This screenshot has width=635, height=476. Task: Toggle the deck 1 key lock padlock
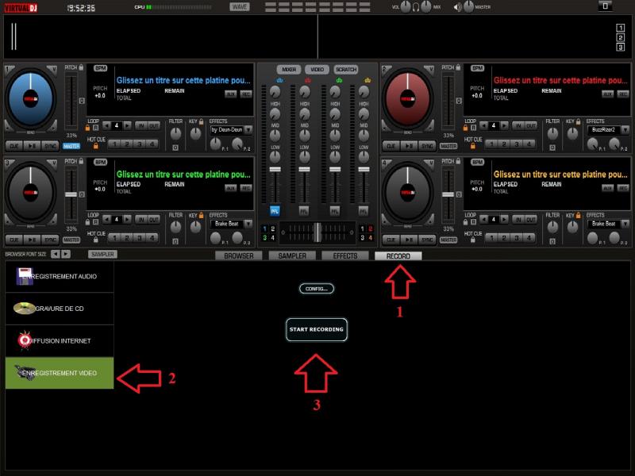click(x=202, y=122)
